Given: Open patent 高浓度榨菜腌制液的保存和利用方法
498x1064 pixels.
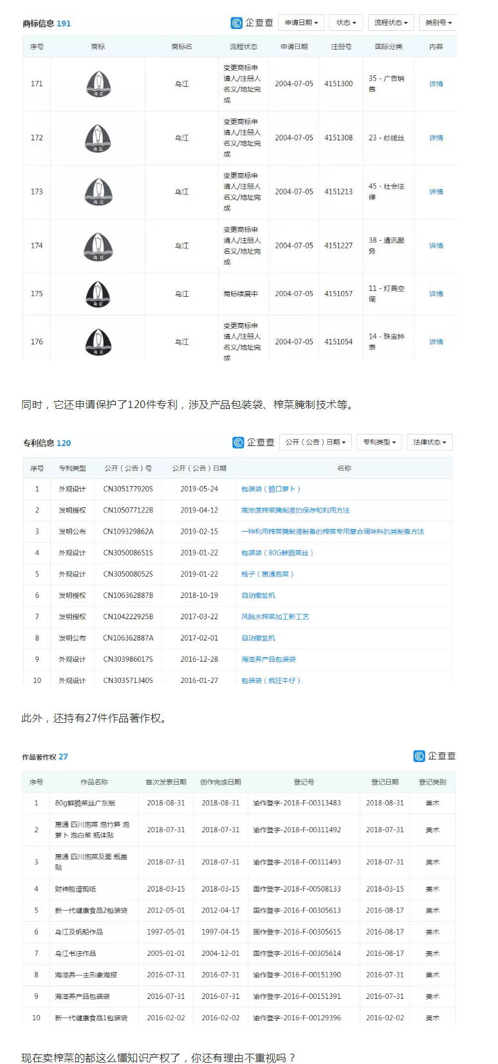Looking at the screenshot, I should click(295, 510).
